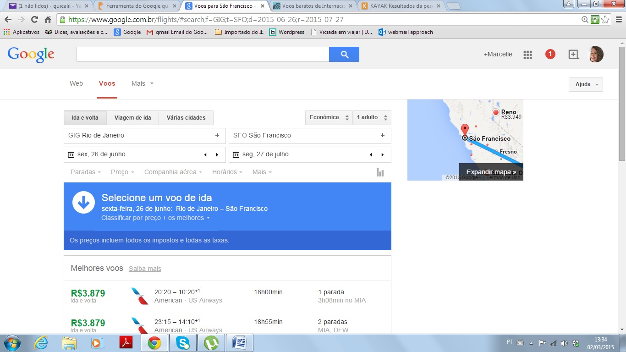Click the Reno marker on the map
Screen dimensions: 626x352
[495, 112]
